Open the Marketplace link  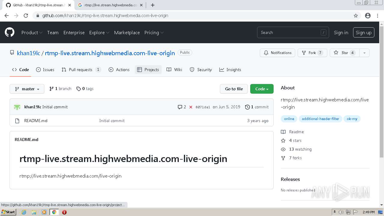tap(127, 32)
